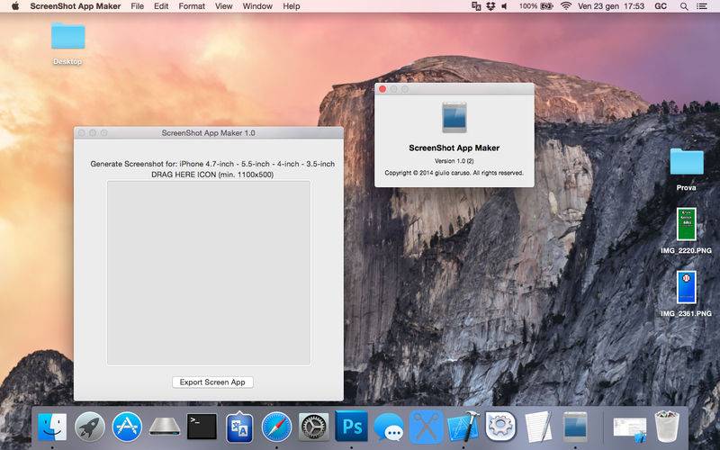Open the white rounded gear app in Dock
720x450 pixels.
[500, 427]
